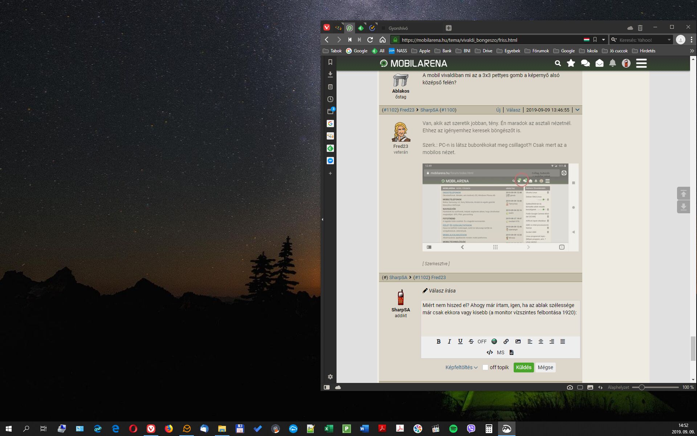Expand post #1102 options chevron
This screenshot has width=697, height=436.
[577, 110]
